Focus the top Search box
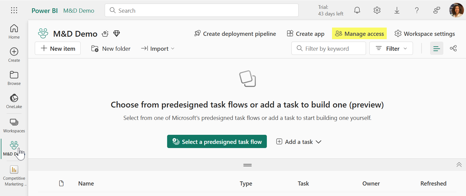The height and width of the screenshot is (196, 466). point(202,10)
